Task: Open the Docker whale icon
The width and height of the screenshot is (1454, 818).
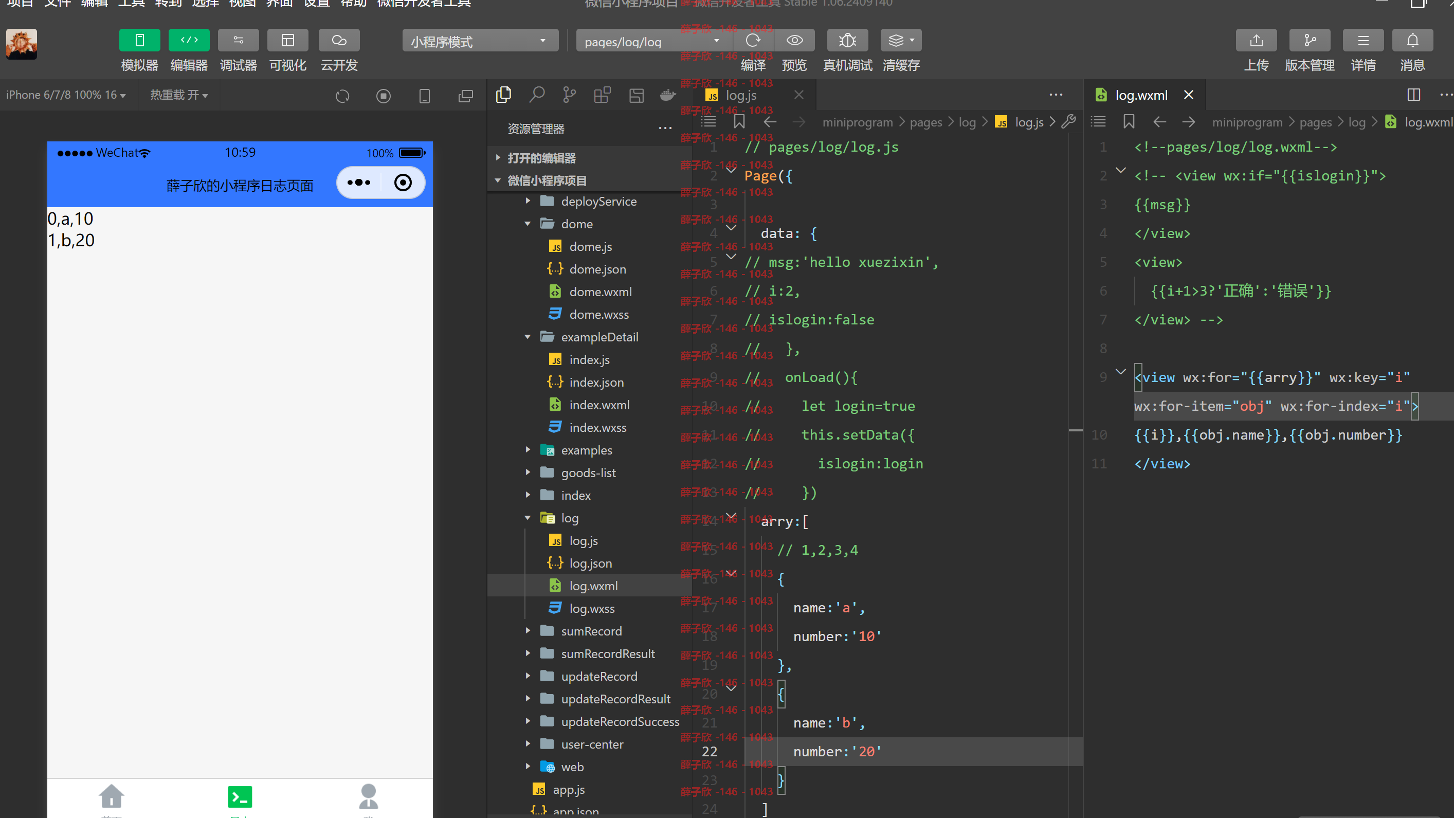Action: coord(668,95)
